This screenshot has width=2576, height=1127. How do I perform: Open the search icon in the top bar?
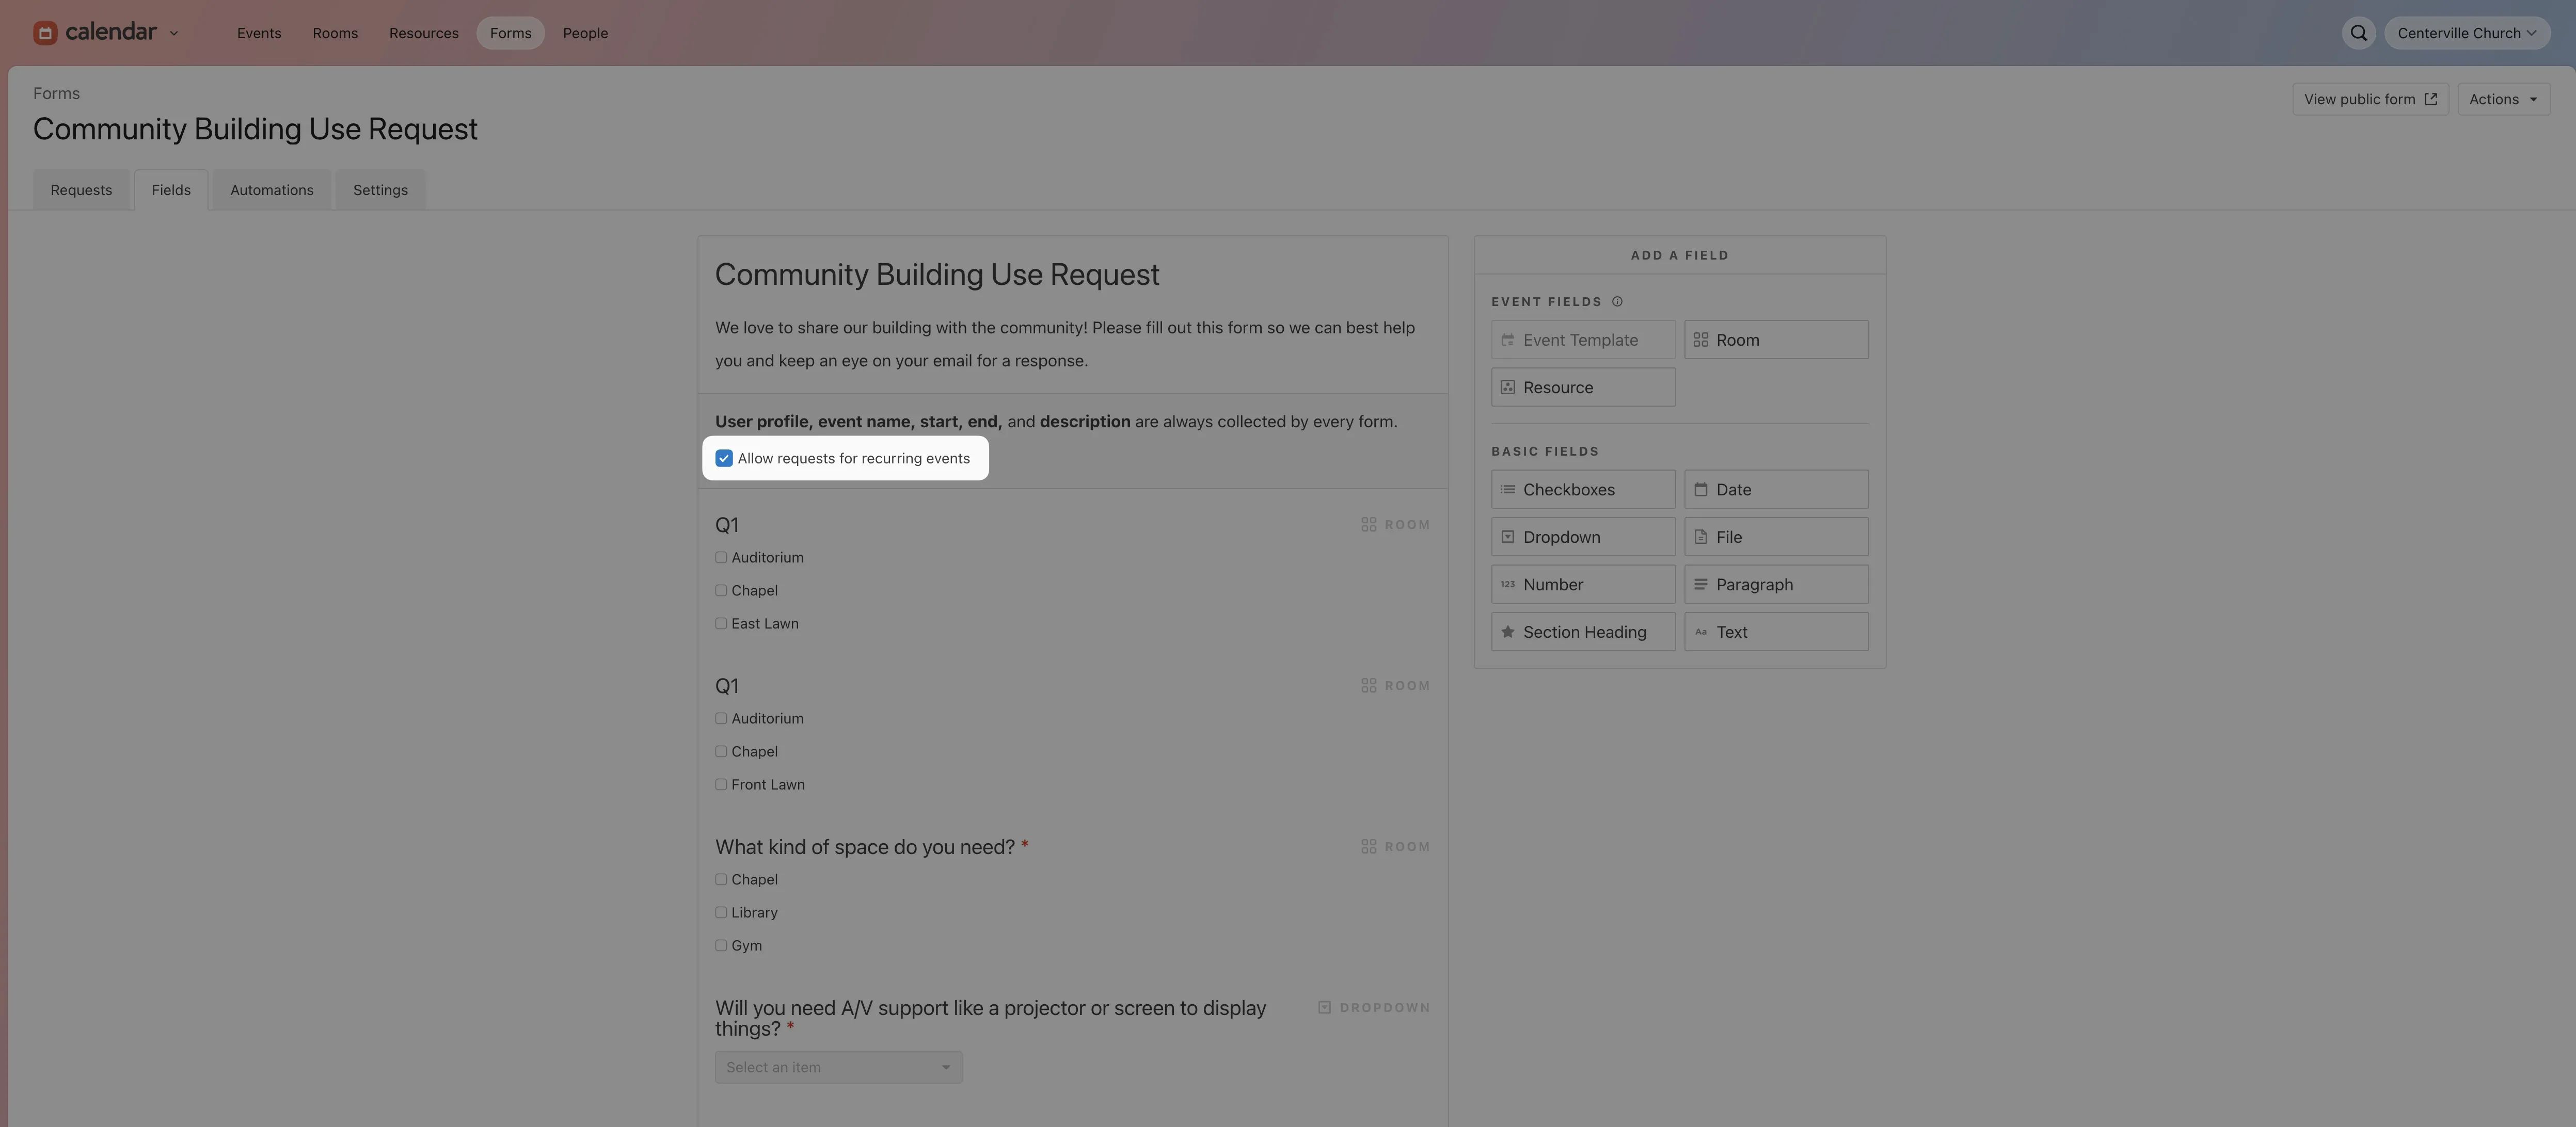(x=2357, y=32)
